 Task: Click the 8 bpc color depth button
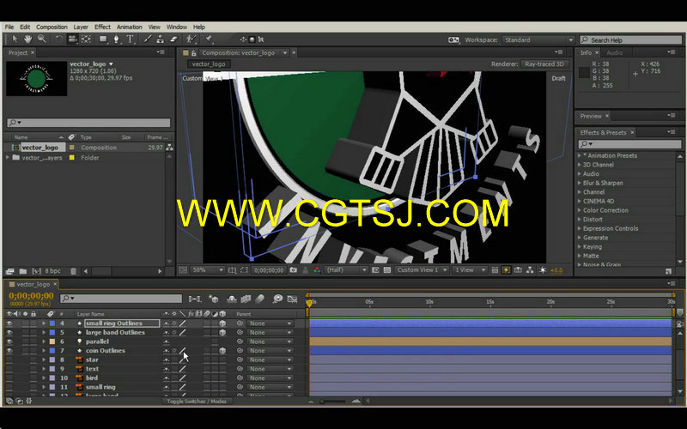tap(52, 271)
